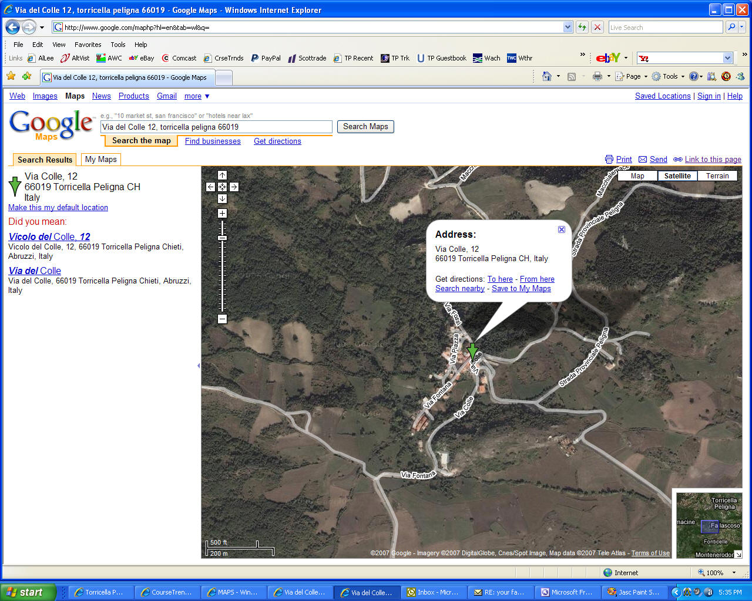Pan the map left with arrow
Image resolution: width=752 pixels, height=601 pixels.
click(x=210, y=187)
